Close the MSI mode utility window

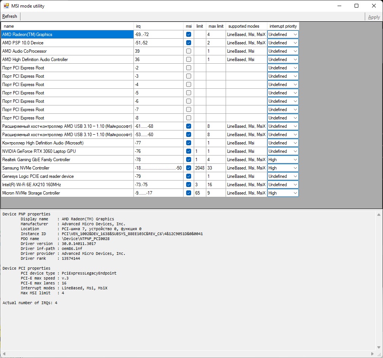[374, 6]
